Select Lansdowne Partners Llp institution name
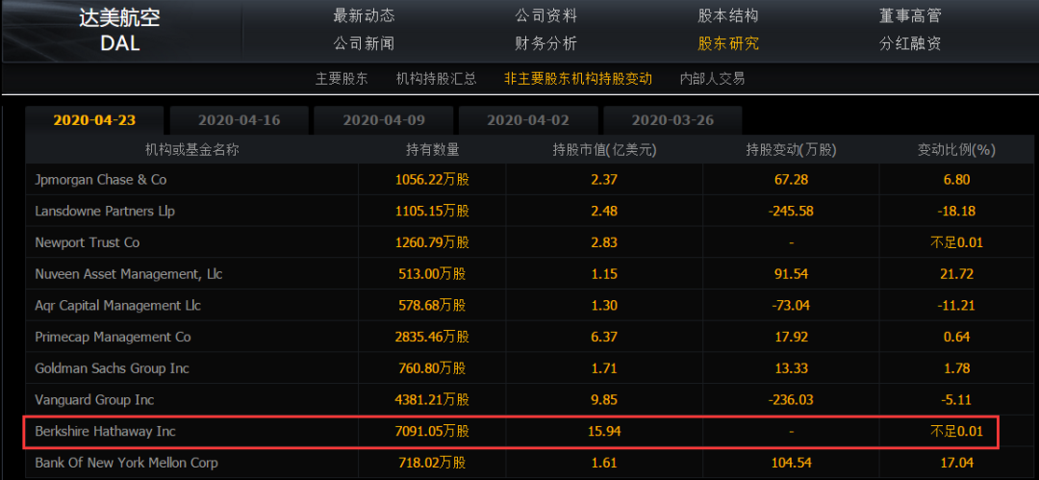Image resolution: width=1039 pixels, height=480 pixels. point(105,211)
